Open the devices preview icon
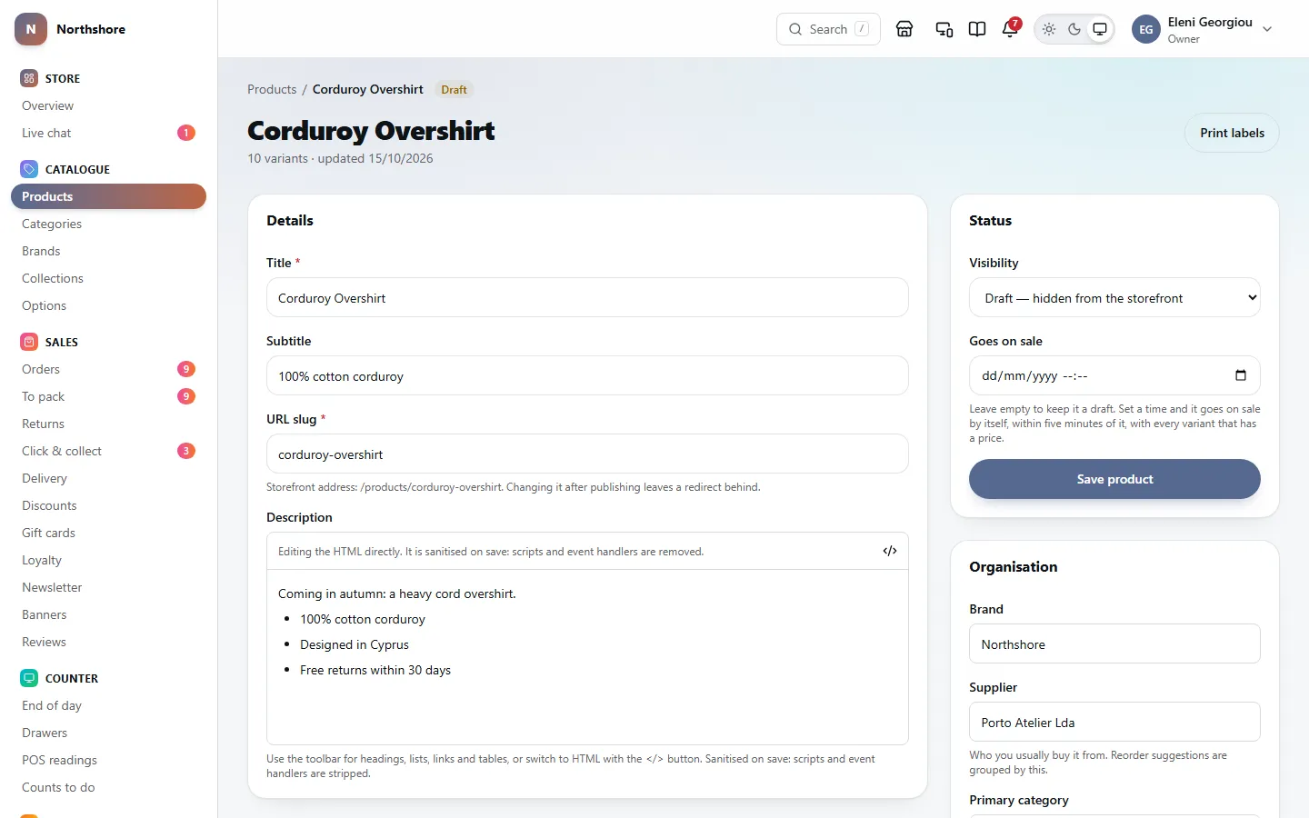The height and width of the screenshot is (818, 1309). (944, 29)
